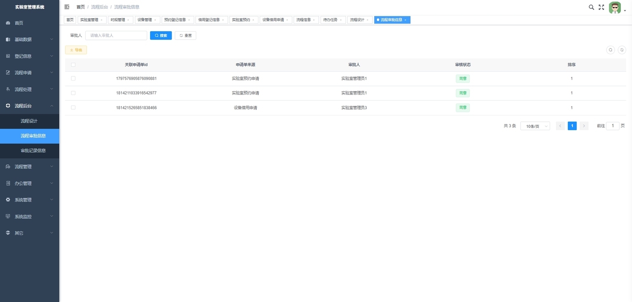The image size is (632, 302).
Task: Click the 其它 sidebar icon
Action: pos(8,233)
